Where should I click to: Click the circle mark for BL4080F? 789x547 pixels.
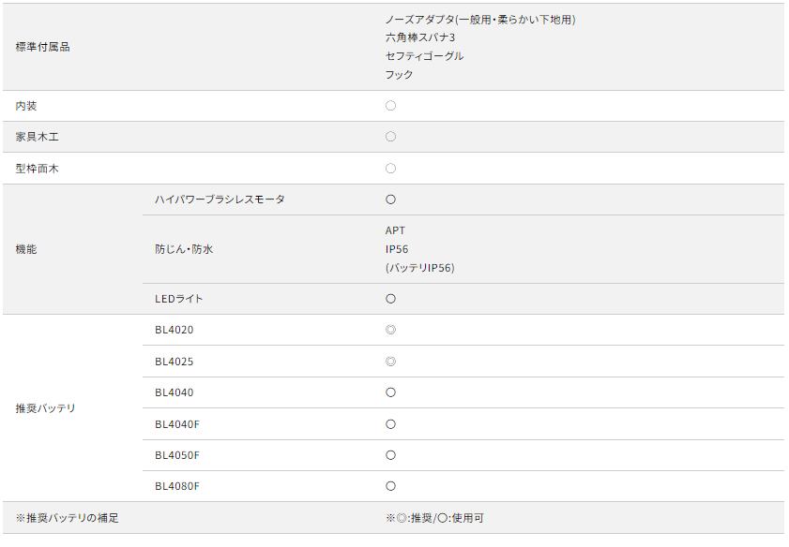[x=390, y=486]
